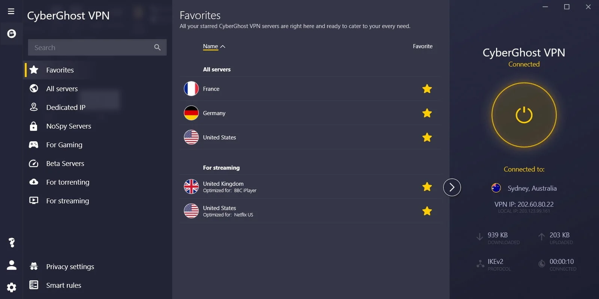
Task: Open Privacy settings
Action: coord(70,266)
